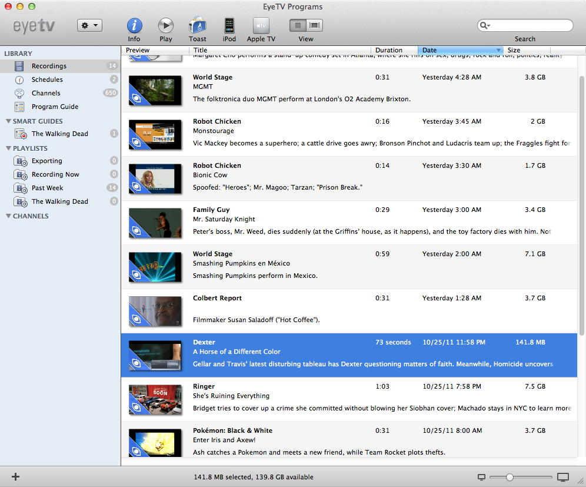Click the thumbnail size slider
Screen dimensions: 586x487
pos(510,477)
